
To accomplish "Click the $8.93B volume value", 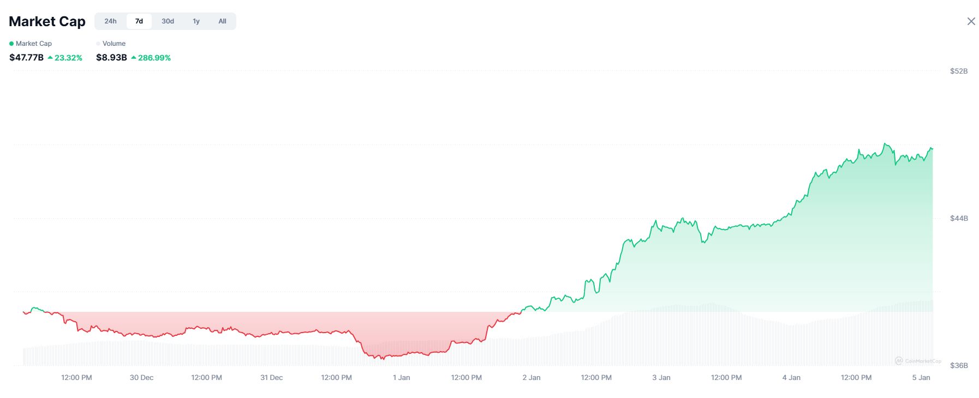I will pos(111,57).
